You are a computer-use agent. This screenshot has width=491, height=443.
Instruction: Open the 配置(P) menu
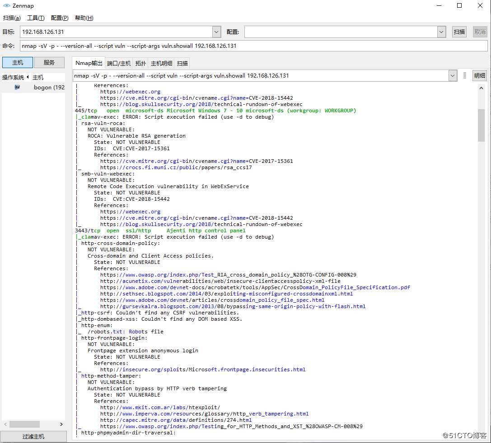[x=60, y=18]
